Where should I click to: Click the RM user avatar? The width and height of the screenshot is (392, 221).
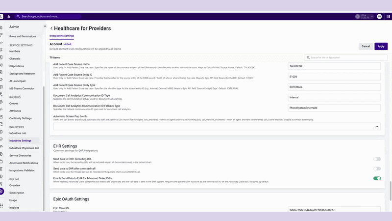tap(379, 17)
